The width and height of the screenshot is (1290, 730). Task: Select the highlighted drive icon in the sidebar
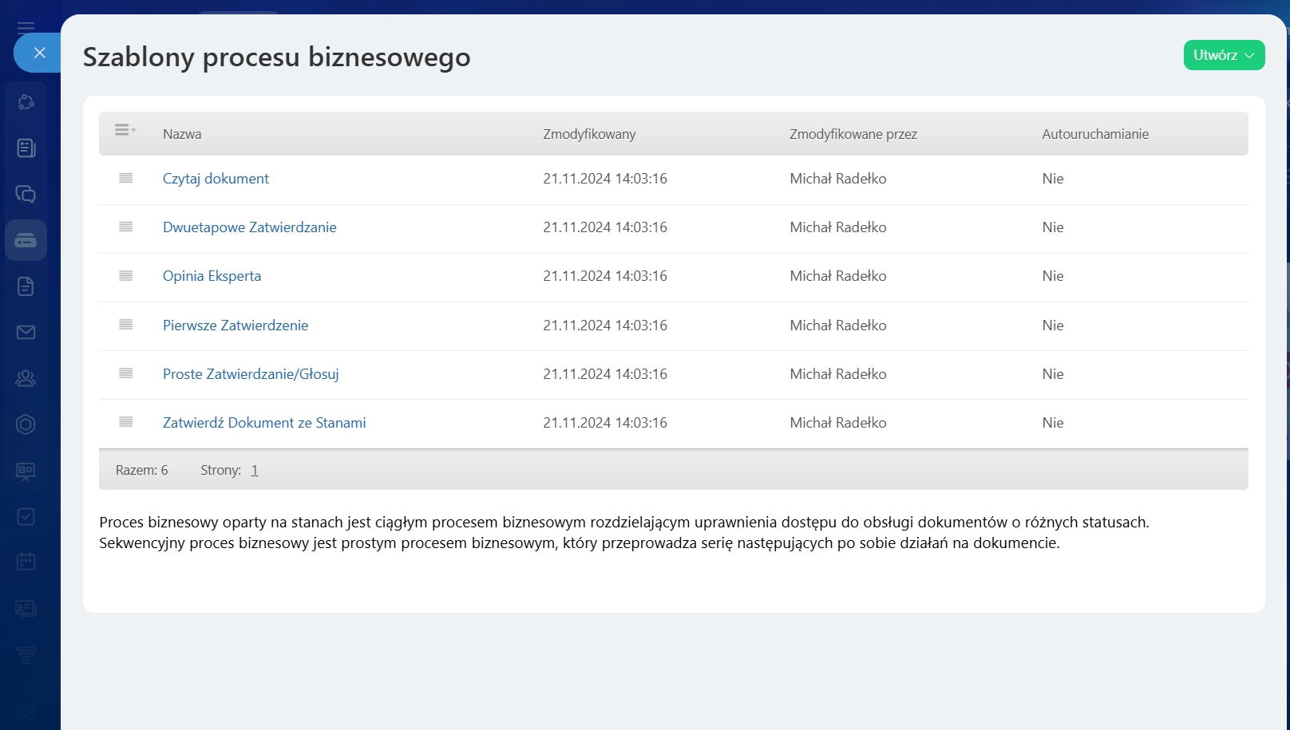pyautogui.click(x=26, y=240)
